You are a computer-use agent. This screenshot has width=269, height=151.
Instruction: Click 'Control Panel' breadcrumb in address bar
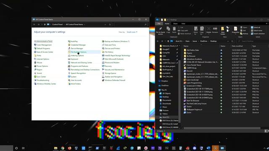point(57,24)
